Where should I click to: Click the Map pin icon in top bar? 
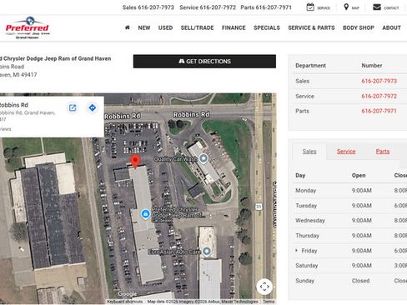tap(351, 7)
